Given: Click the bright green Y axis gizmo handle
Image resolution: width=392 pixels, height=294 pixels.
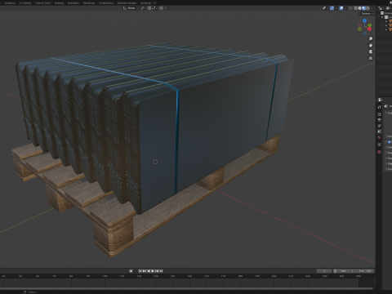Looking at the screenshot, I should pyautogui.click(x=370, y=25).
